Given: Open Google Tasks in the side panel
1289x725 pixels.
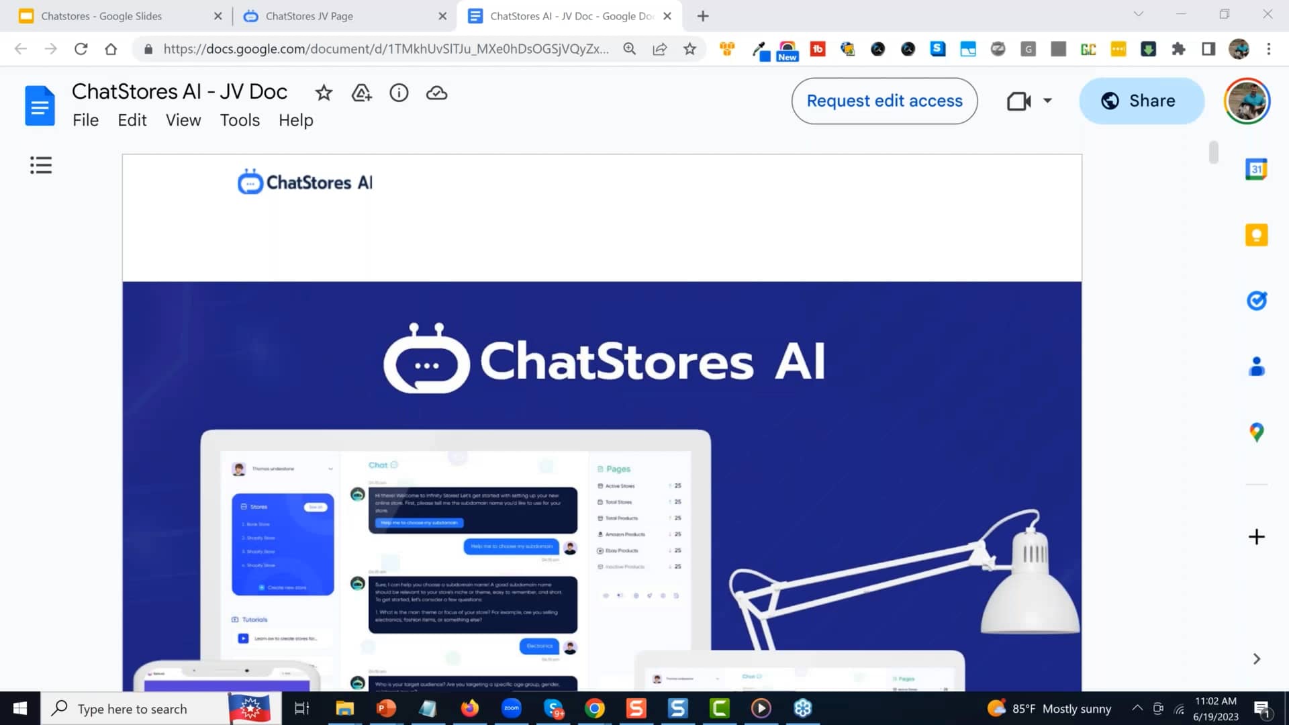Looking at the screenshot, I should click(1257, 300).
